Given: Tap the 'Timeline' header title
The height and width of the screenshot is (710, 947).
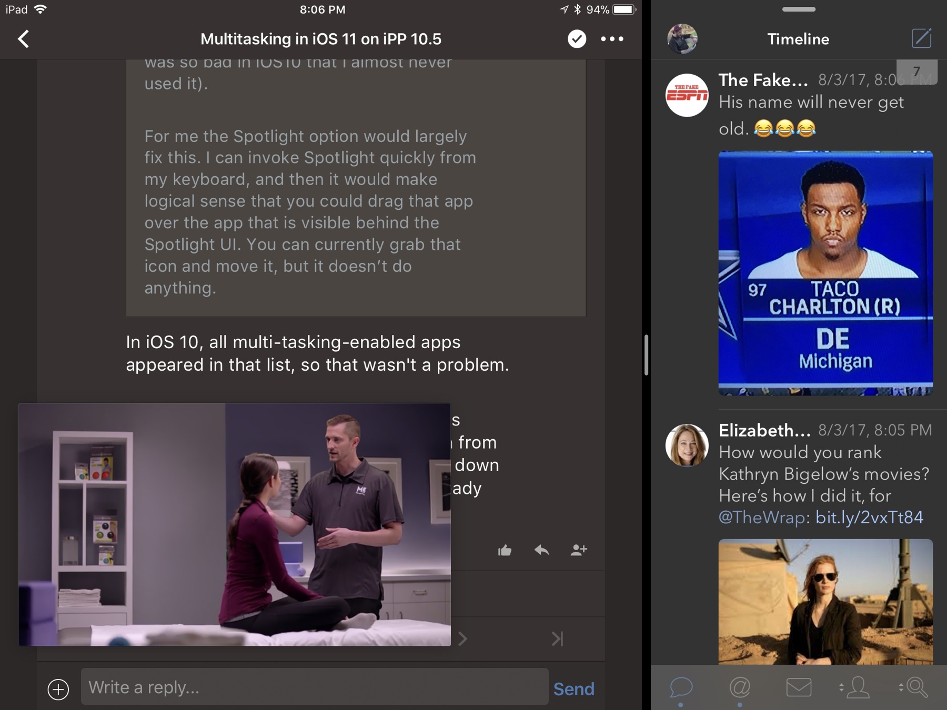Looking at the screenshot, I should pyautogui.click(x=798, y=39).
